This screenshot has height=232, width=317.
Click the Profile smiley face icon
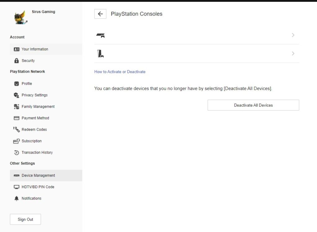point(17,84)
